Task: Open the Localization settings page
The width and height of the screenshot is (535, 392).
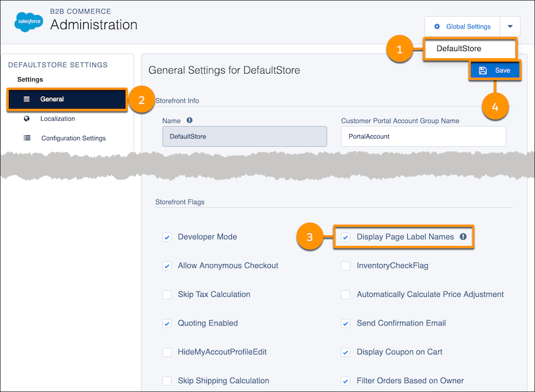Action: click(58, 119)
